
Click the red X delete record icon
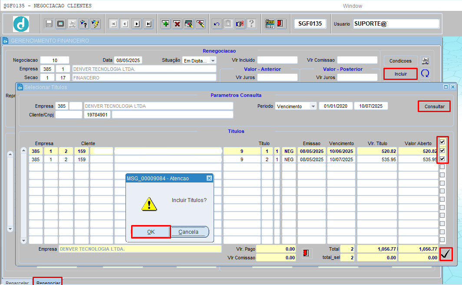pos(177,23)
